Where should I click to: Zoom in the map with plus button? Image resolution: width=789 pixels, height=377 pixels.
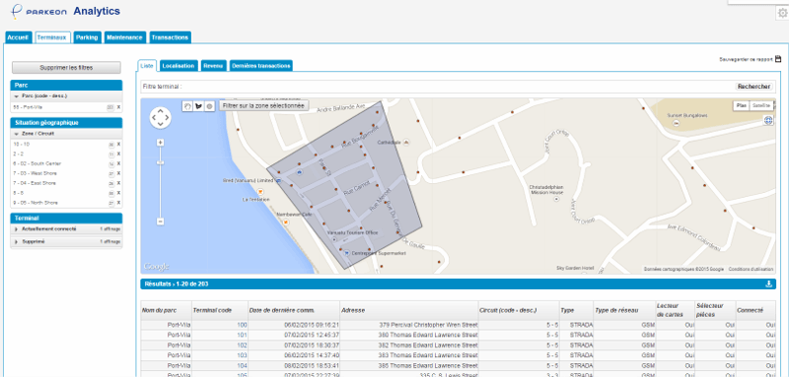click(x=161, y=143)
